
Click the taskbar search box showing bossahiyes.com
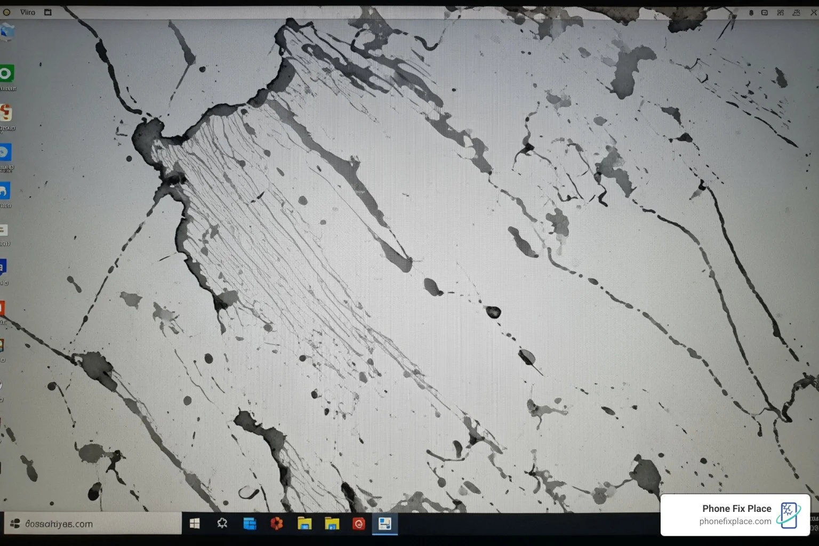coord(91,524)
